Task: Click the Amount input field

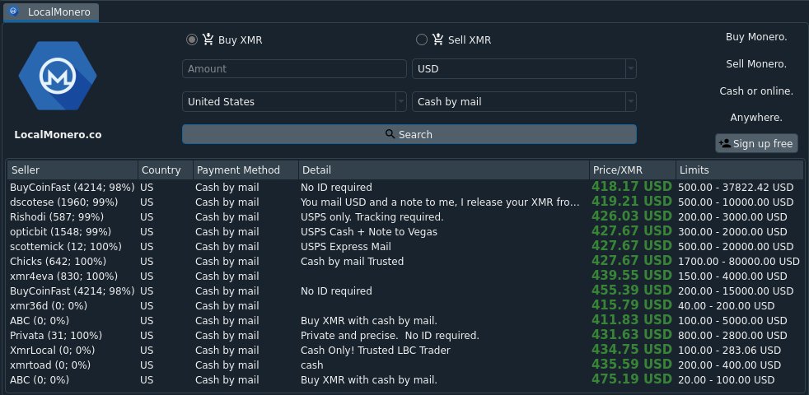Action: click(295, 68)
